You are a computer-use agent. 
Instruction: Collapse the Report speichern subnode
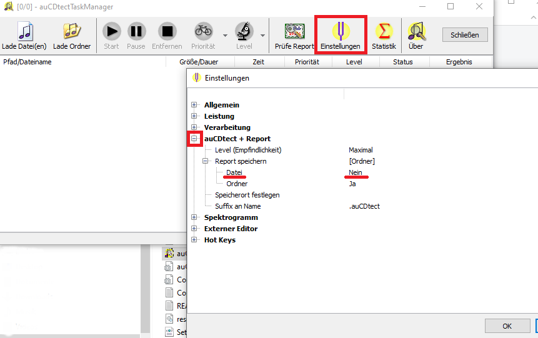pos(205,161)
